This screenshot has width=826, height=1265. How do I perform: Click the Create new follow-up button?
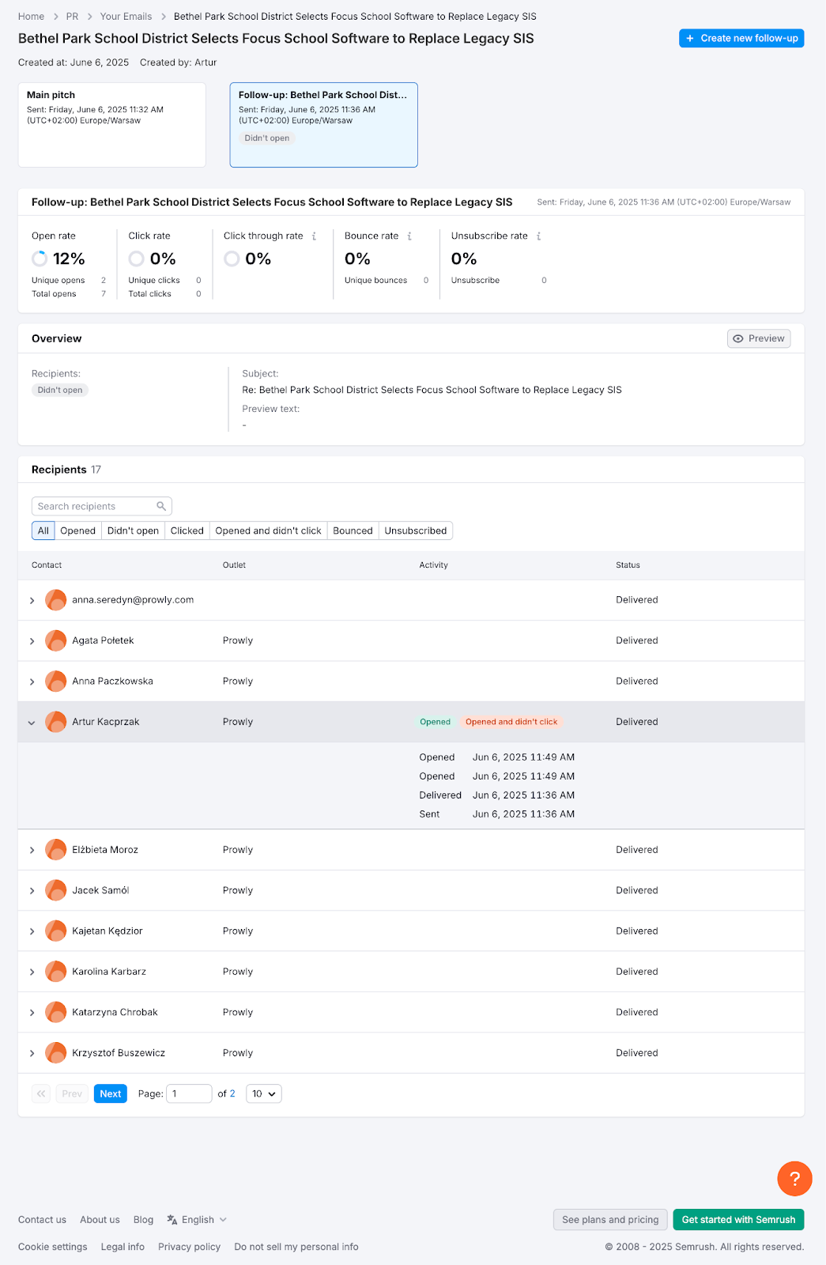pyautogui.click(x=741, y=38)
